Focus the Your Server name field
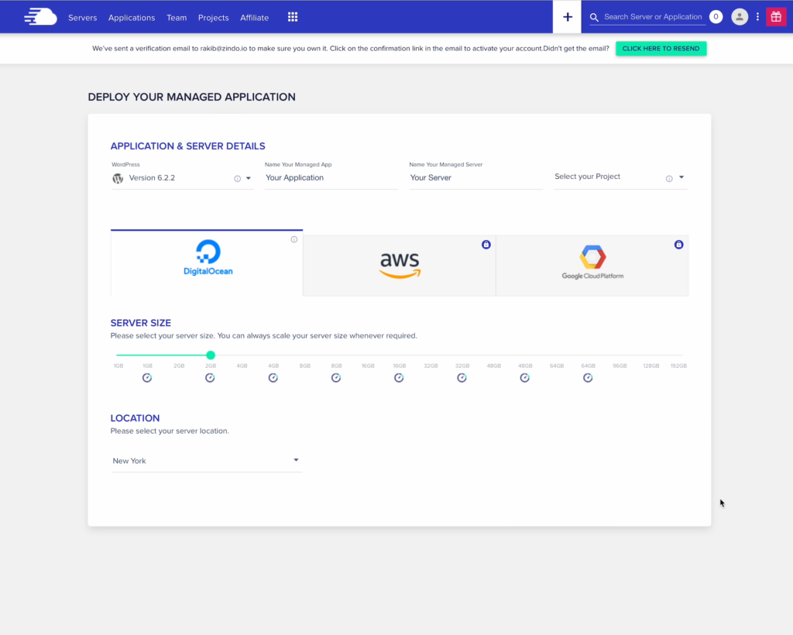This screenshot has height=635, width=793. (476, 178)
